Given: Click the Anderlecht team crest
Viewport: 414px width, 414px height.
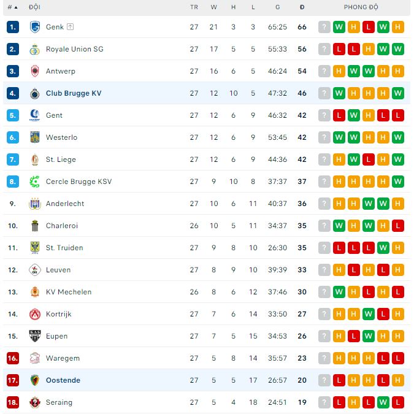Looking at the screenshot, I should (x=34, y=204).
